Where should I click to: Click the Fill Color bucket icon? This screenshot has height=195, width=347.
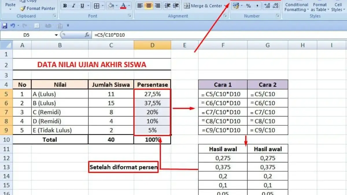111,6
